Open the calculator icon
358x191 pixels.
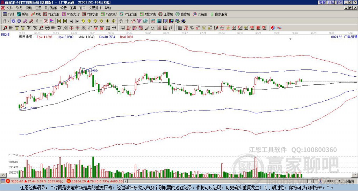(x=159, y=21)
